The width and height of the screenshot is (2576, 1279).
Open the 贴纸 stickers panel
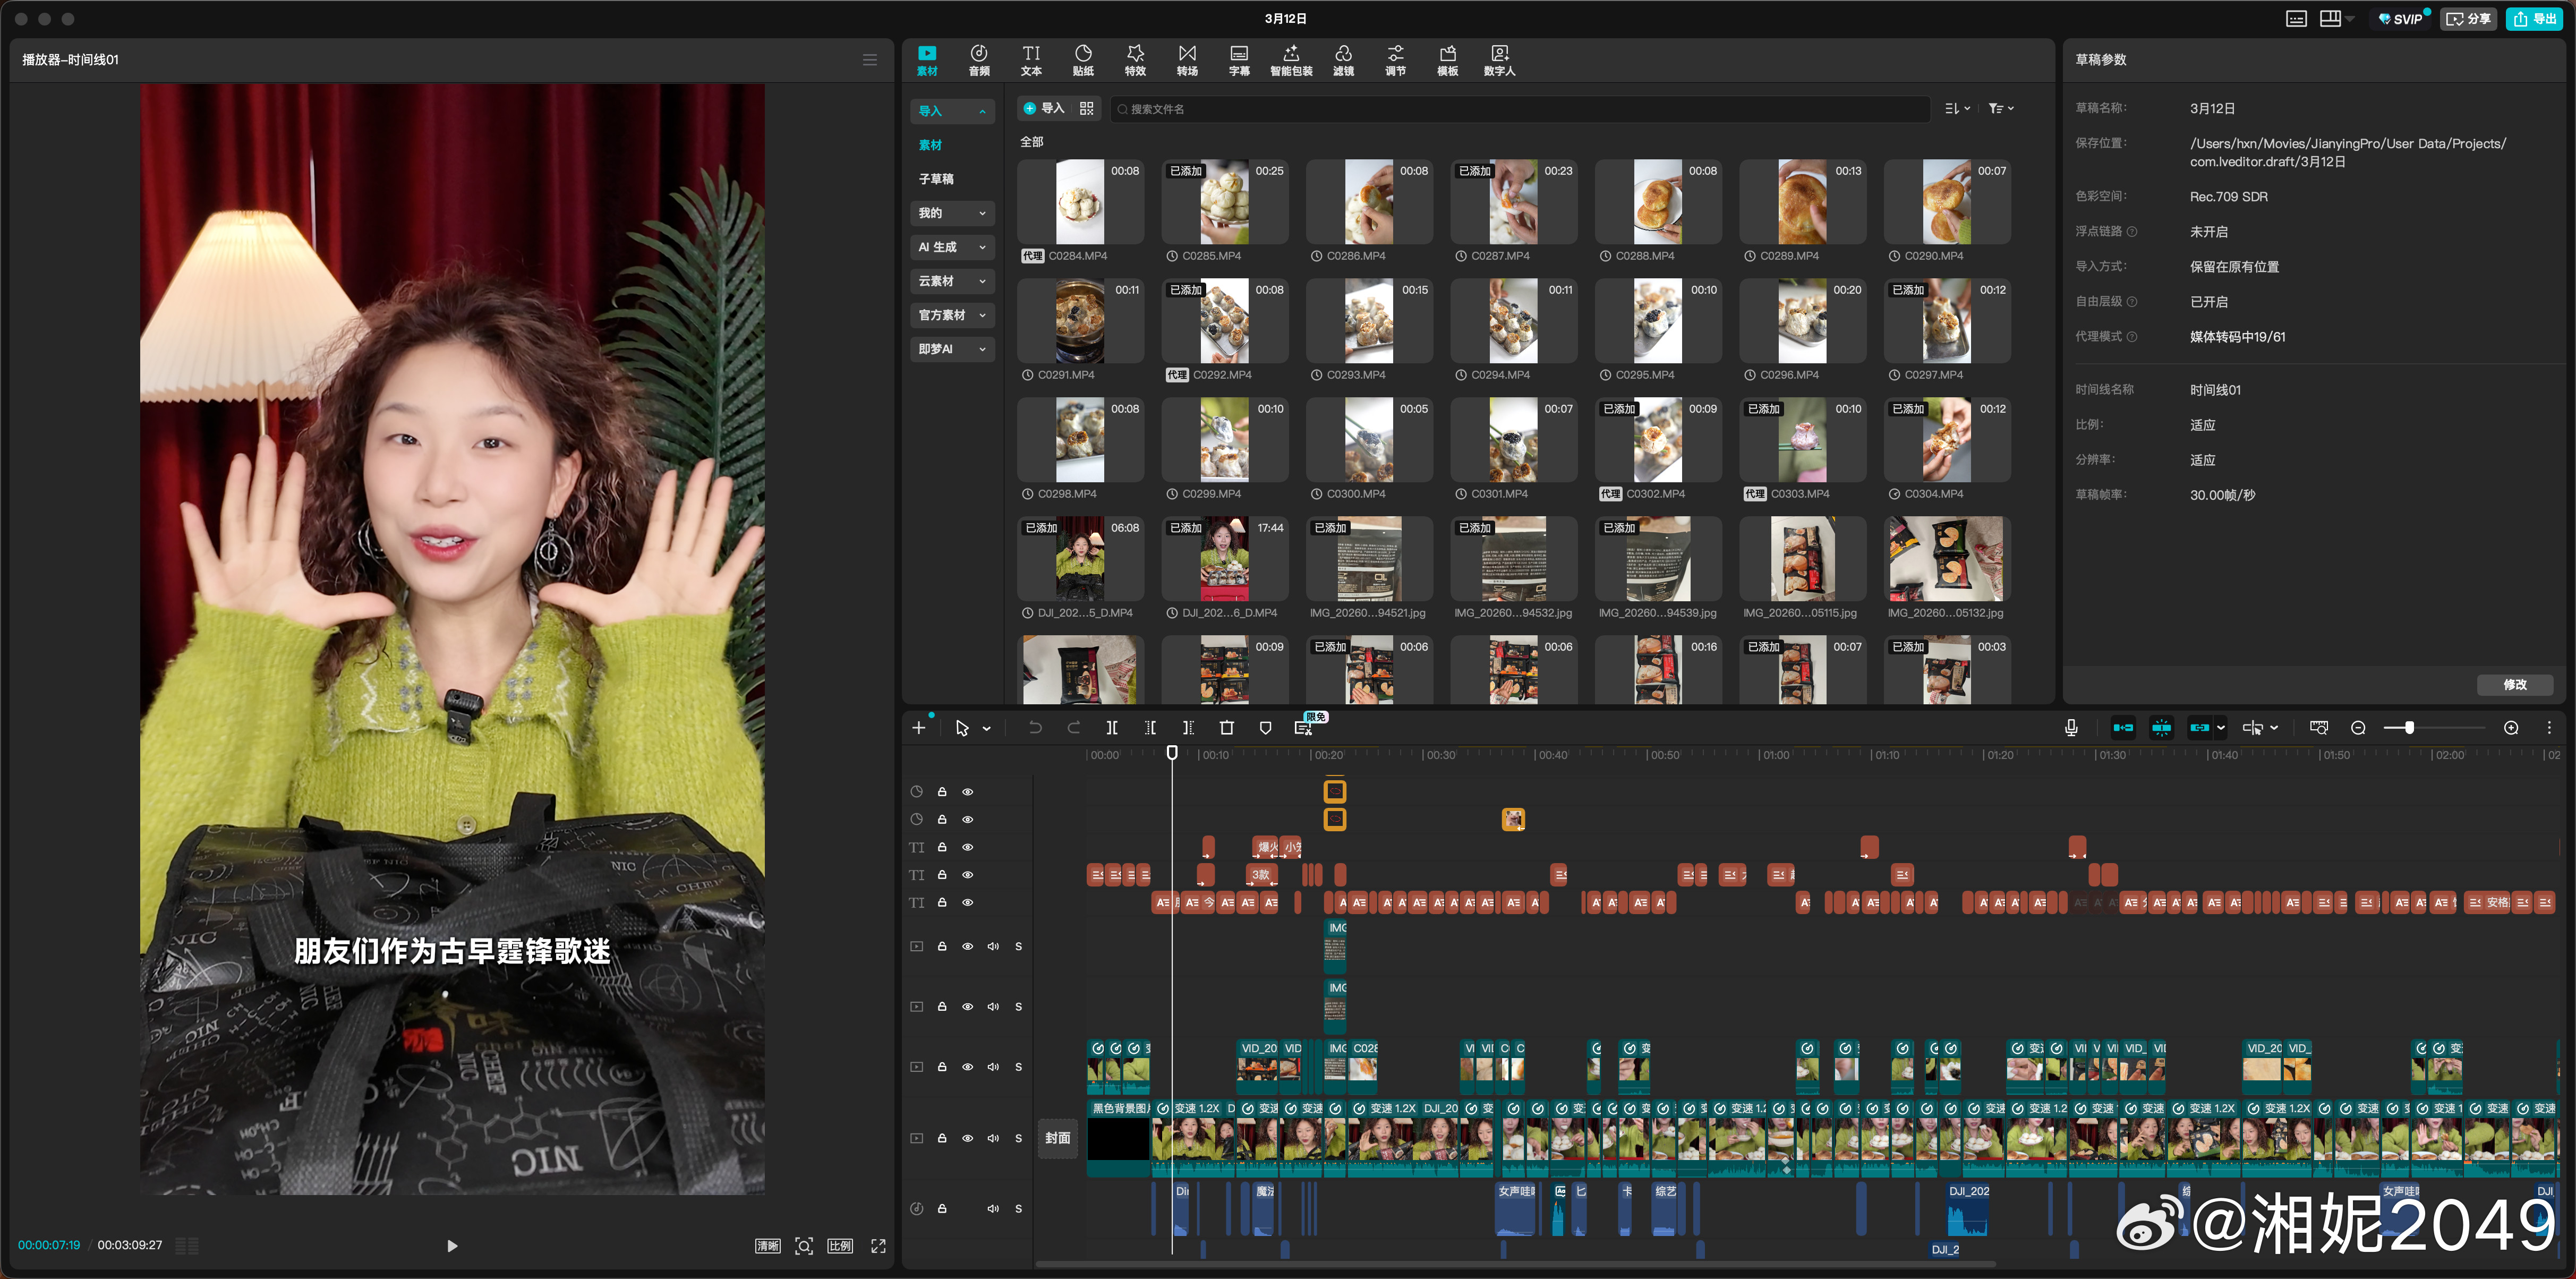click(1083, 60)
